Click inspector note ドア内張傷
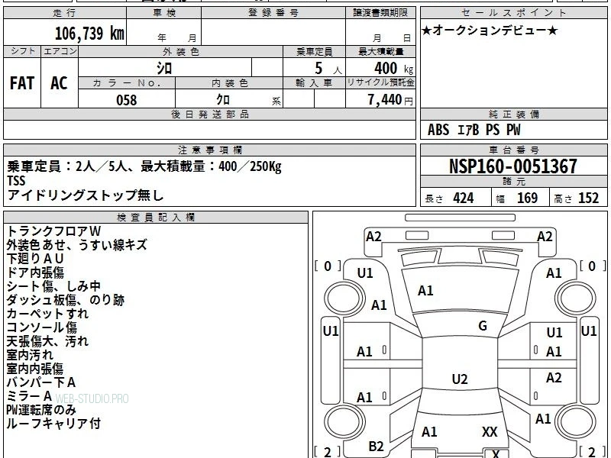 pyautogui.click(x=35, y=273)
